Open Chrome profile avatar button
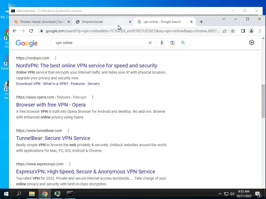This screenshot has width=266, height=199. click(x=251, y=31)
